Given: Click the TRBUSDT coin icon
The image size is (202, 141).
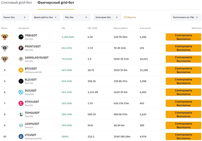Looking at the screenshot, I should 21,37.
